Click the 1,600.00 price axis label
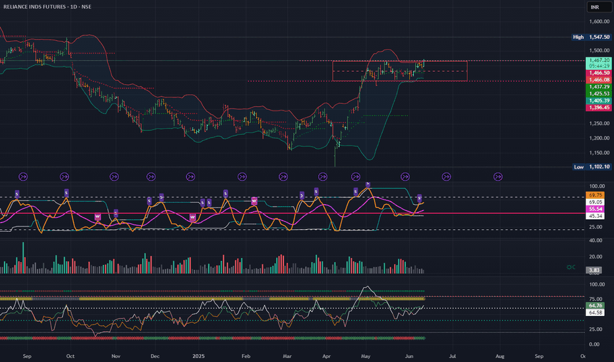Screen dimensions: 614x362 coord(599,22)
